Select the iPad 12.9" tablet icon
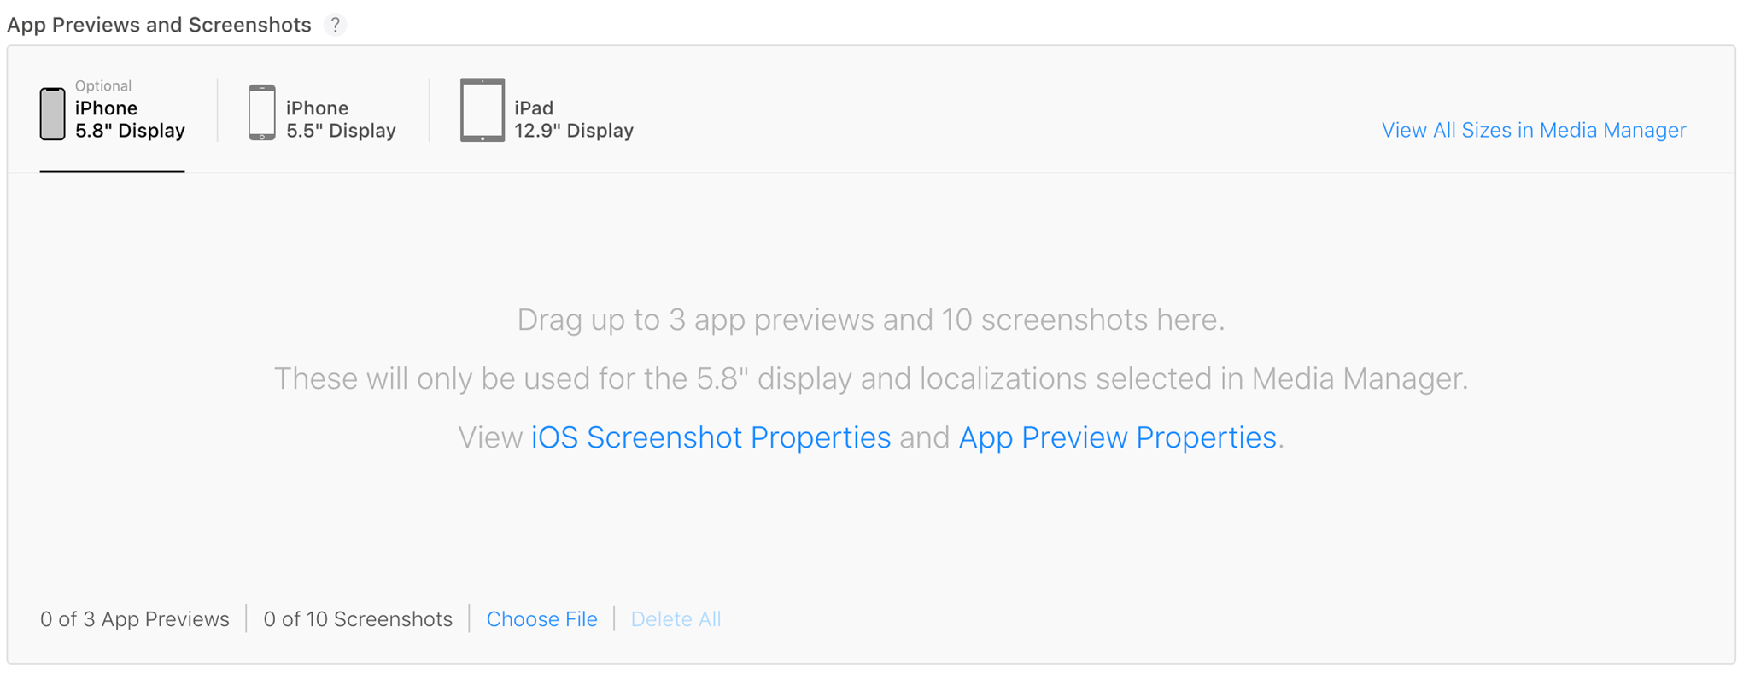The width and height of the screenshot is (1749, 674). 483,109
